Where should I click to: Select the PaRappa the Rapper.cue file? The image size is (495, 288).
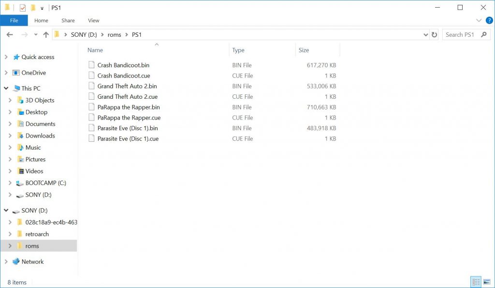pos(129,118)
